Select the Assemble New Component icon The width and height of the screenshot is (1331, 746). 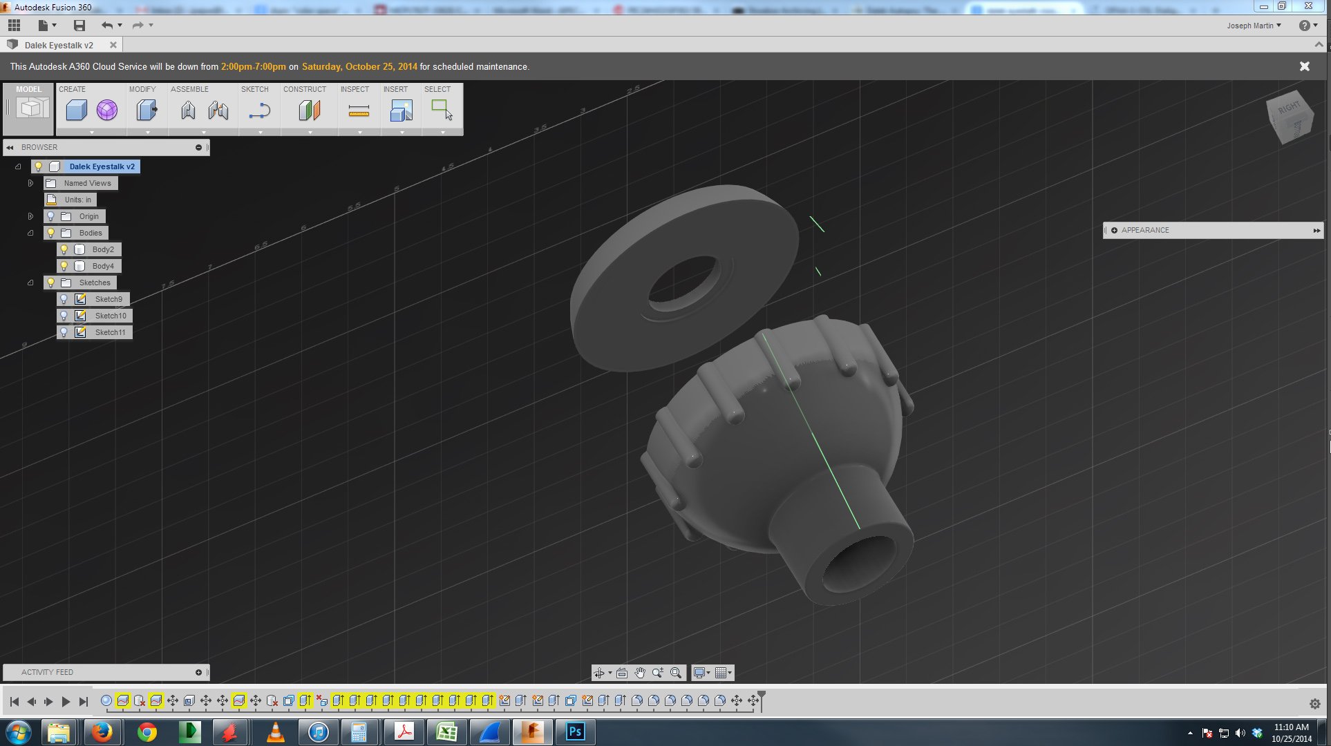point(188,111)
